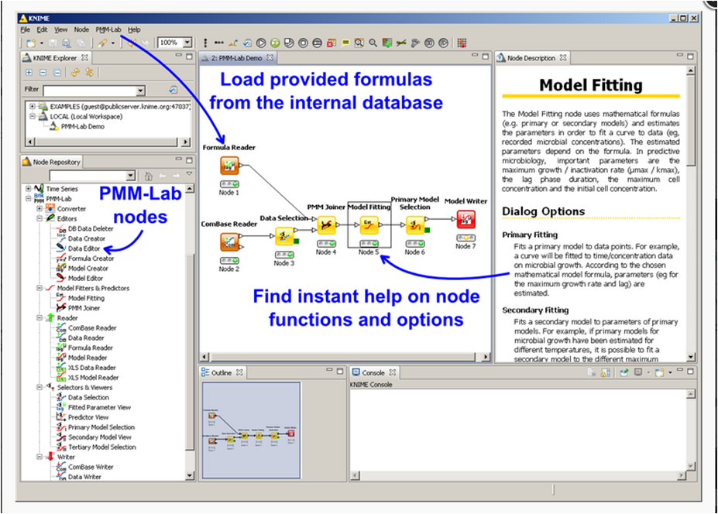This screenshot has width=718, height=514.
Task: Select the PMM Joiner node on canvas
Action: (327, 224)
